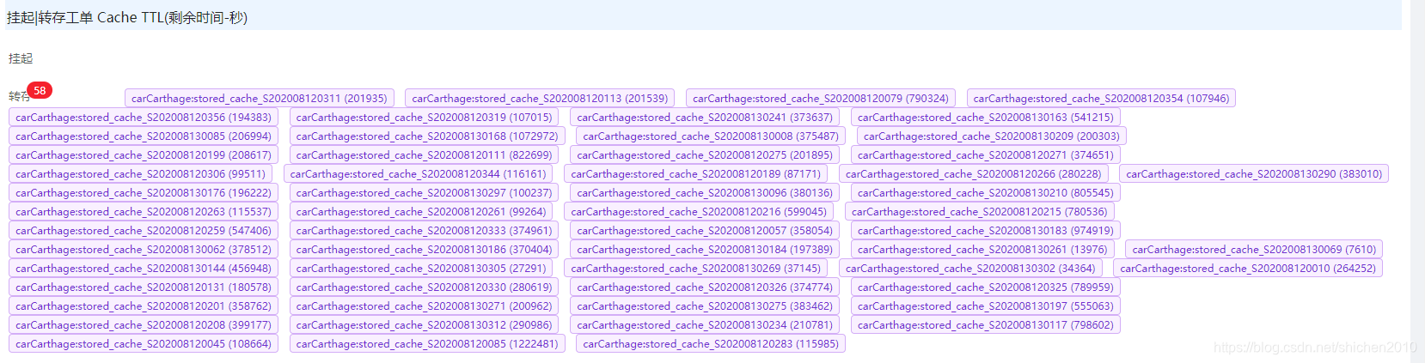Pick tag S202008120045 (108664)

144,344
